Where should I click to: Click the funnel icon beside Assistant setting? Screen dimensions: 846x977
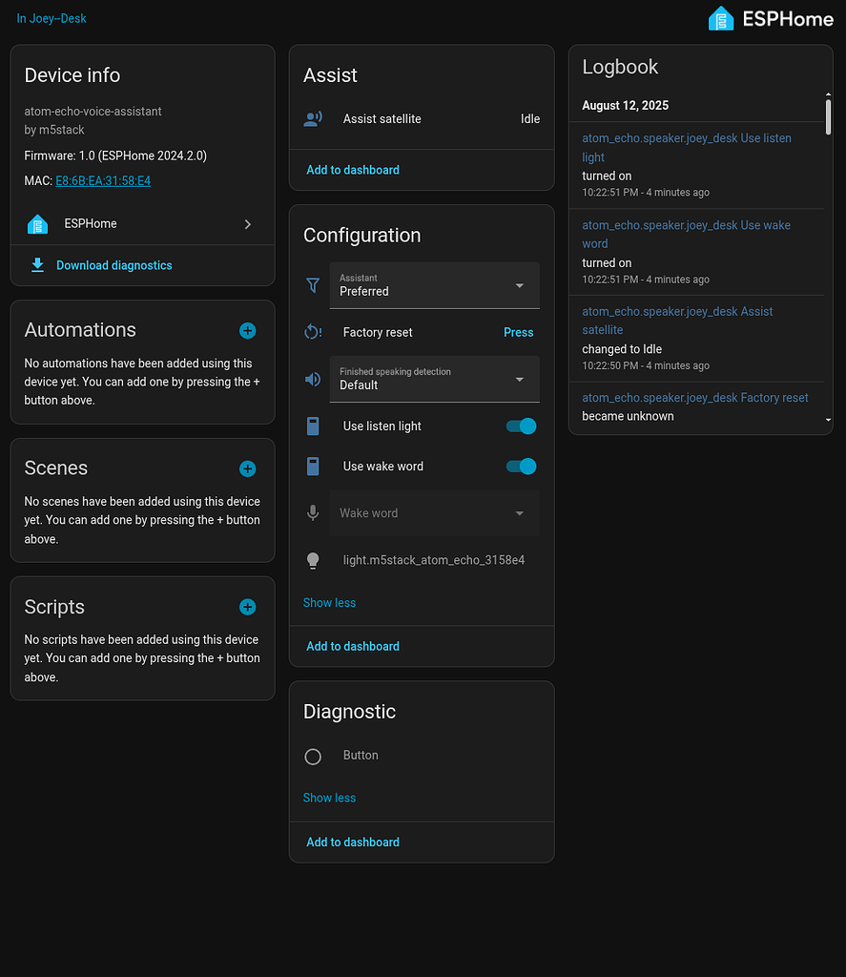(x=312, y=284)
